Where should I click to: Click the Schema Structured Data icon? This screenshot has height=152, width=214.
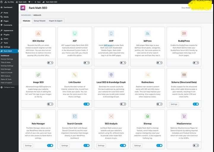coord(184,75)
